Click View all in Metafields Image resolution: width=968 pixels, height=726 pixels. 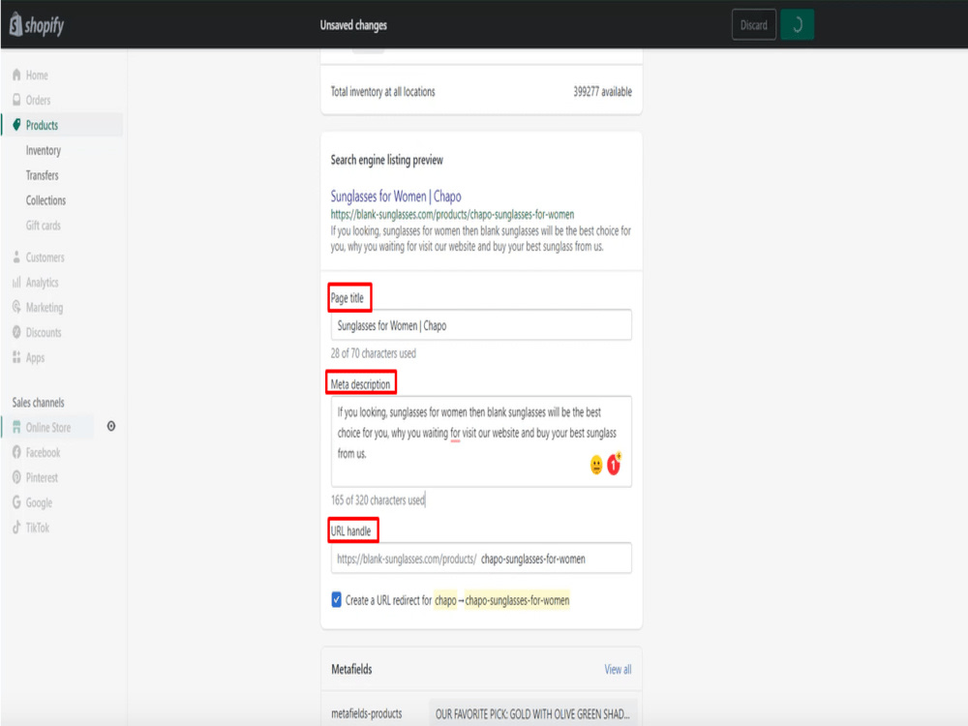618,669
